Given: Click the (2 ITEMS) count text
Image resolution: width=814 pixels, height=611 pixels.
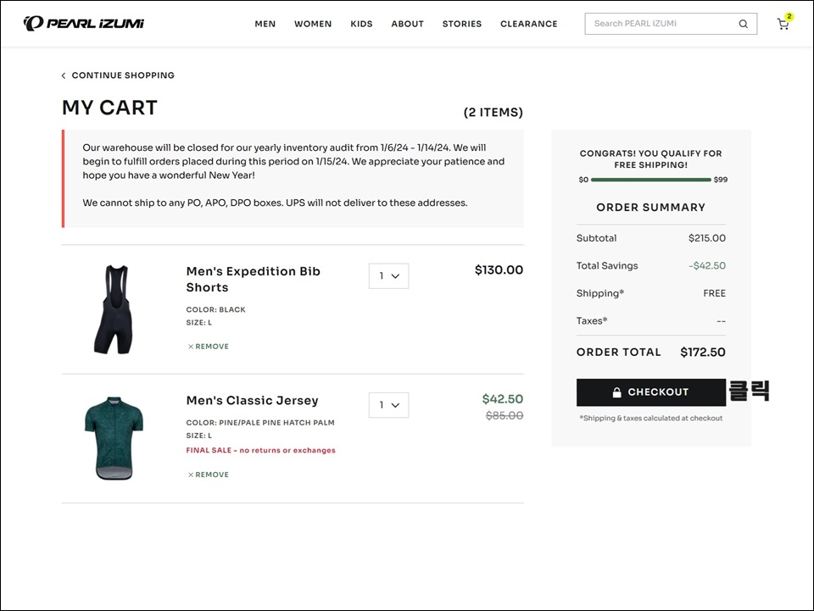Looking at the screenshot, I should point(493,112).
